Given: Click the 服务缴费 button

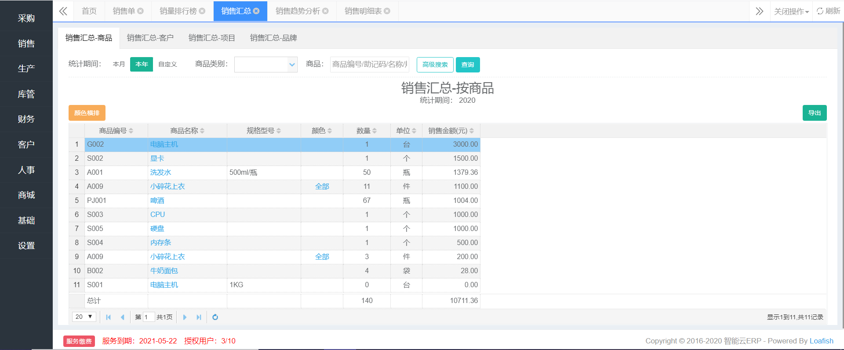Looking at the screenshot, I should pos(79,341).
